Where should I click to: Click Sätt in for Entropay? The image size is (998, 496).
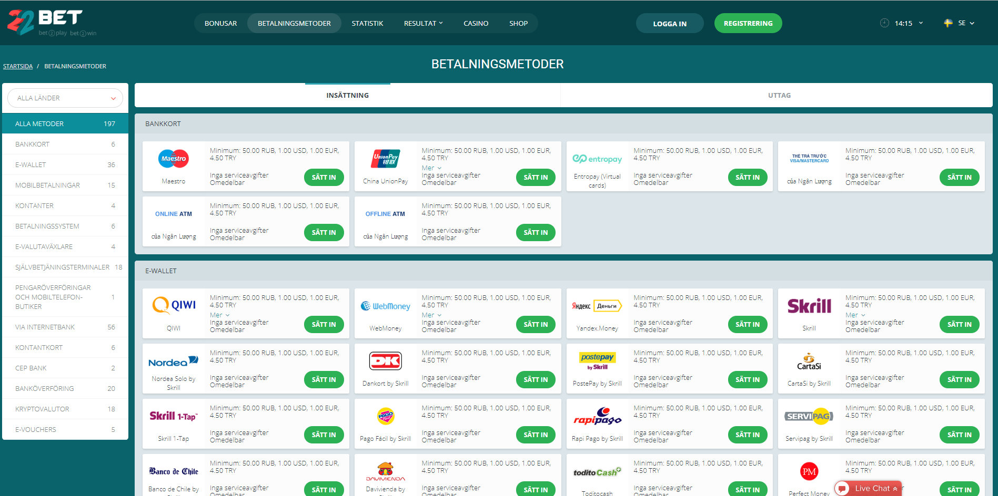coord(748,177)
